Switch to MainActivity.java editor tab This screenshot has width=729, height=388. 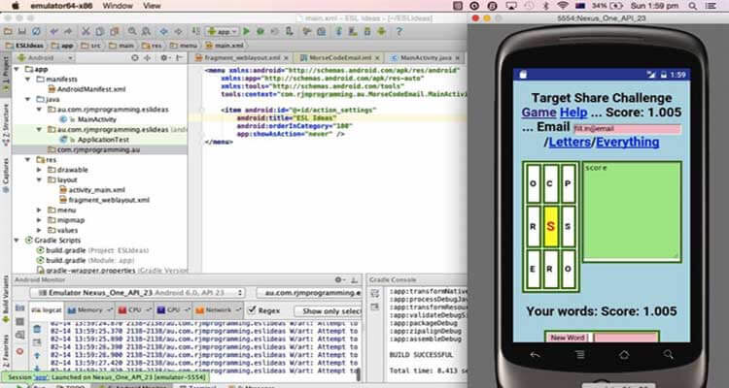click(x=425, y=58)
